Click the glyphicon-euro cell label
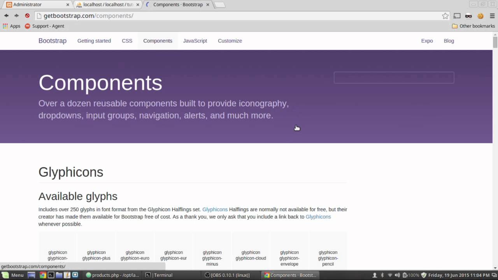Image resolution: width=498 pixels, height=280 pixels. 135,255
